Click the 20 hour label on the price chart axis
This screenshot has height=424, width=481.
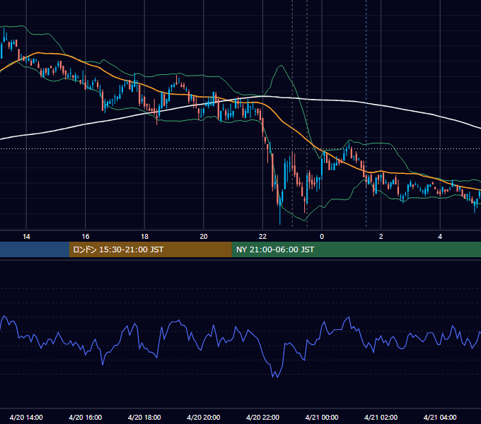point(204,237)
